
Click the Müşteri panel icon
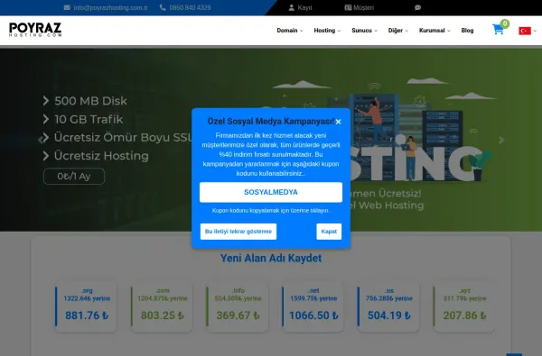(348, 7)
